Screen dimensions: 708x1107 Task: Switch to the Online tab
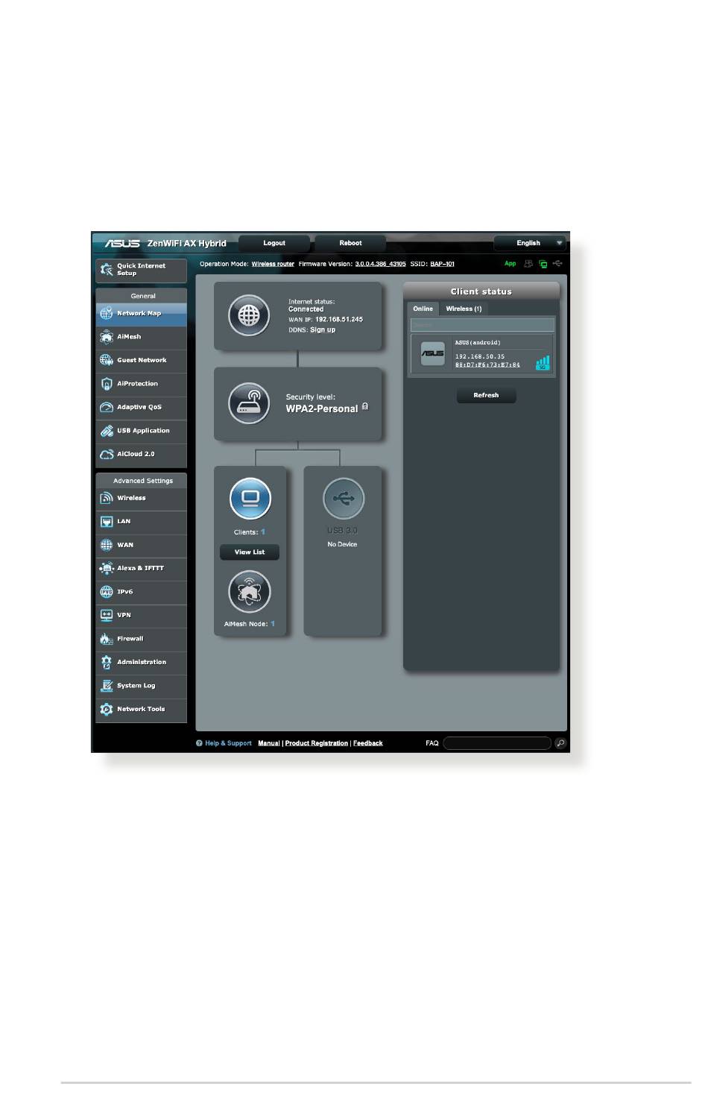(x=423, y=309)
